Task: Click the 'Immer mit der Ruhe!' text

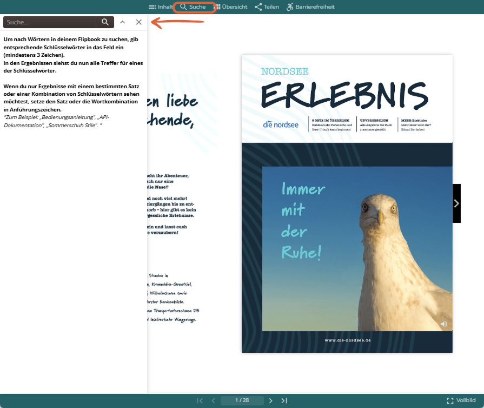Action: point(302,221)
